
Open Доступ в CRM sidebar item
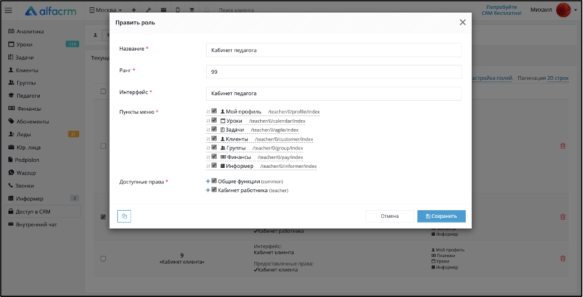click(x=42, y=211)
